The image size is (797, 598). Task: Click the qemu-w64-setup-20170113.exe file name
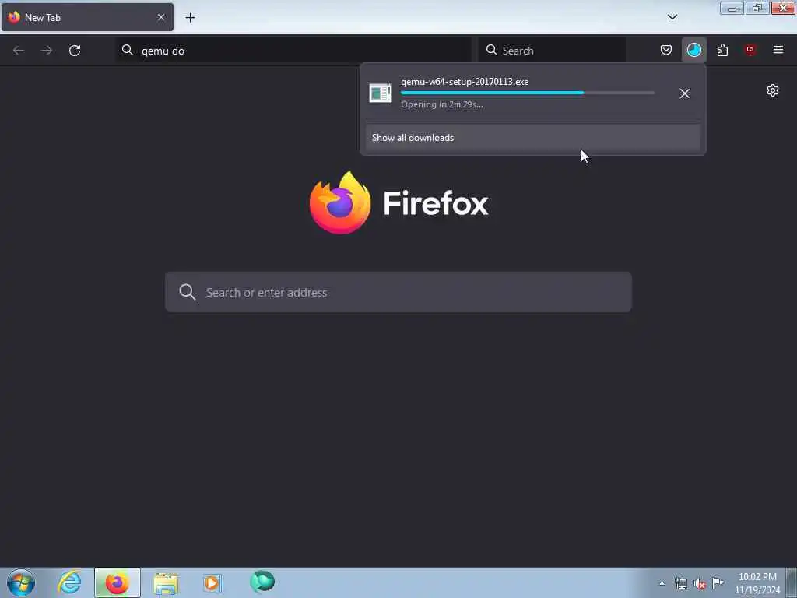tap(465, 81)
